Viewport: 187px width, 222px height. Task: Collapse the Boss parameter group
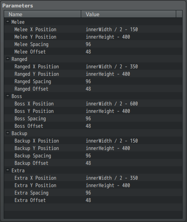8,96
